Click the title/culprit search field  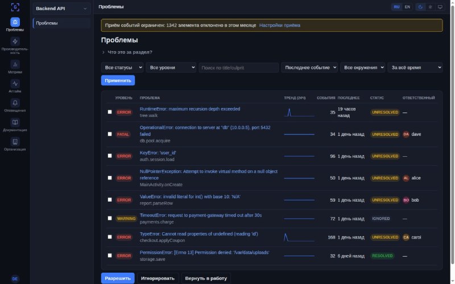pyautogui.click(x=238, y=68)
